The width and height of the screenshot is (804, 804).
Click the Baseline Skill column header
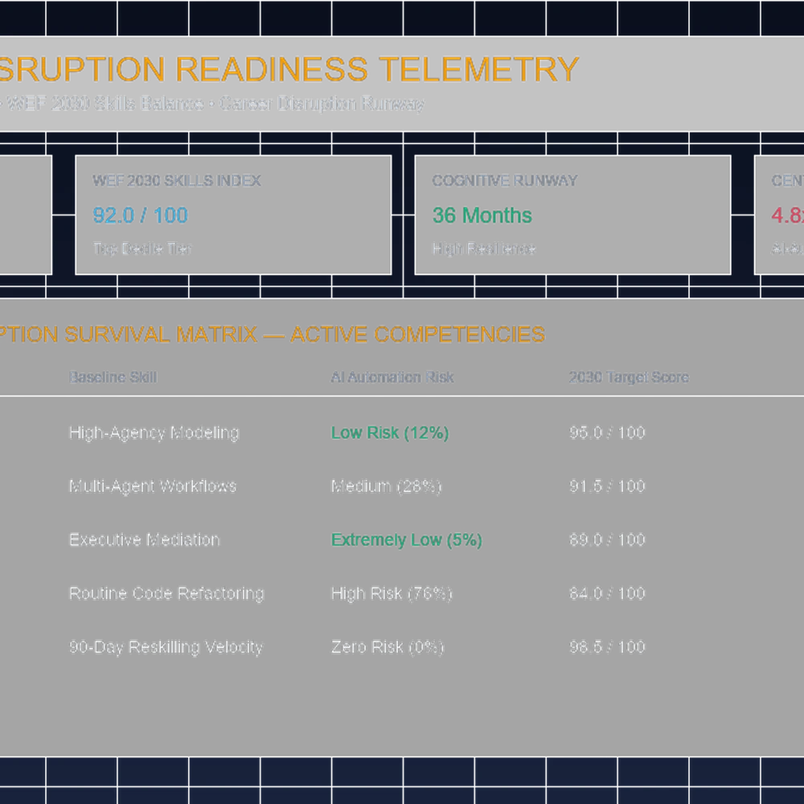coord(113,377)
